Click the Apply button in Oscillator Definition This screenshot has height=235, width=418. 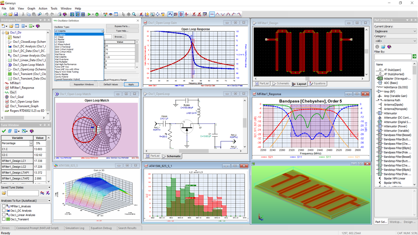(x=131, y=84)
